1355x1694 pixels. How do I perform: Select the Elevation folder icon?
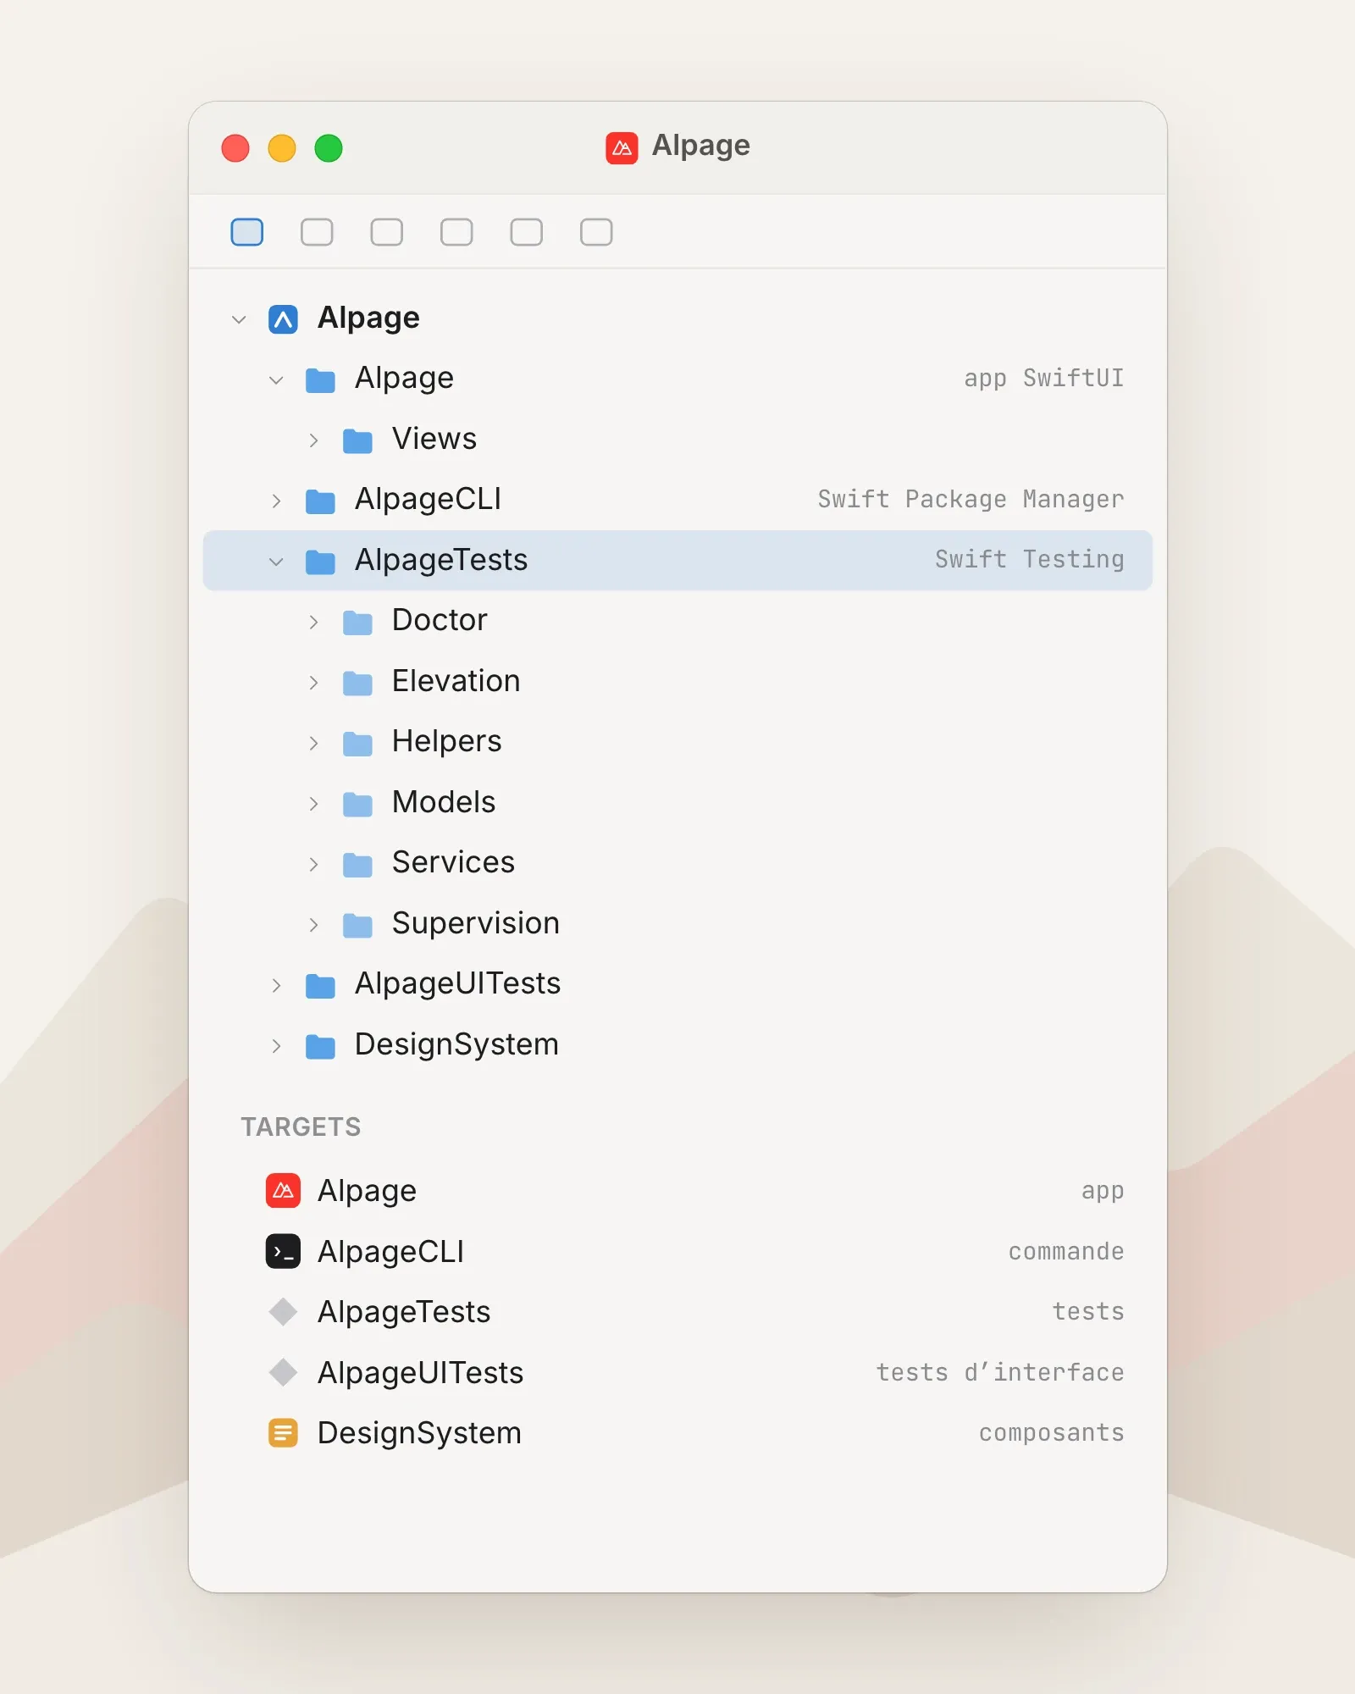(x=357, y=683)
